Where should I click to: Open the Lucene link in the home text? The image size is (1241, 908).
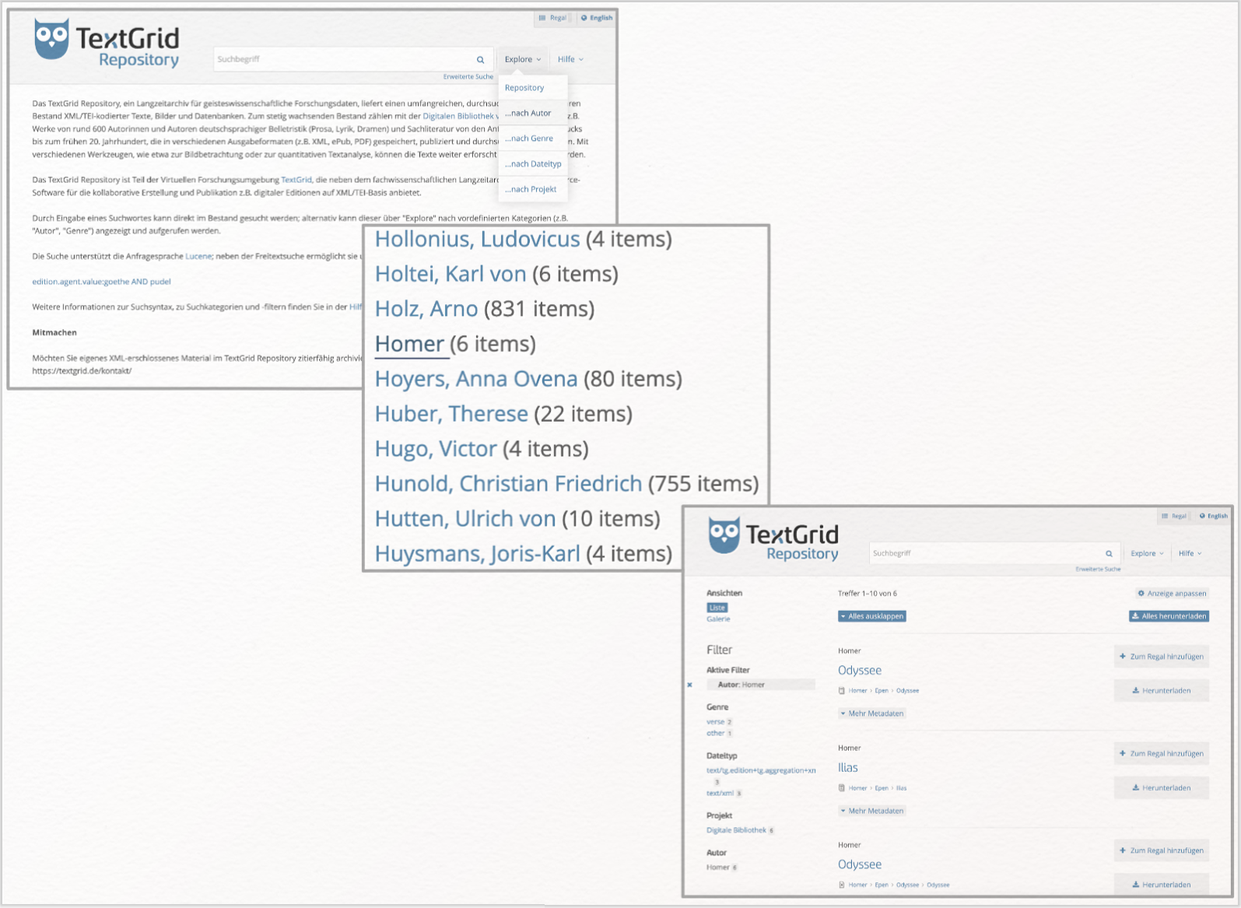pyautogui.click(x=198, y=256)
